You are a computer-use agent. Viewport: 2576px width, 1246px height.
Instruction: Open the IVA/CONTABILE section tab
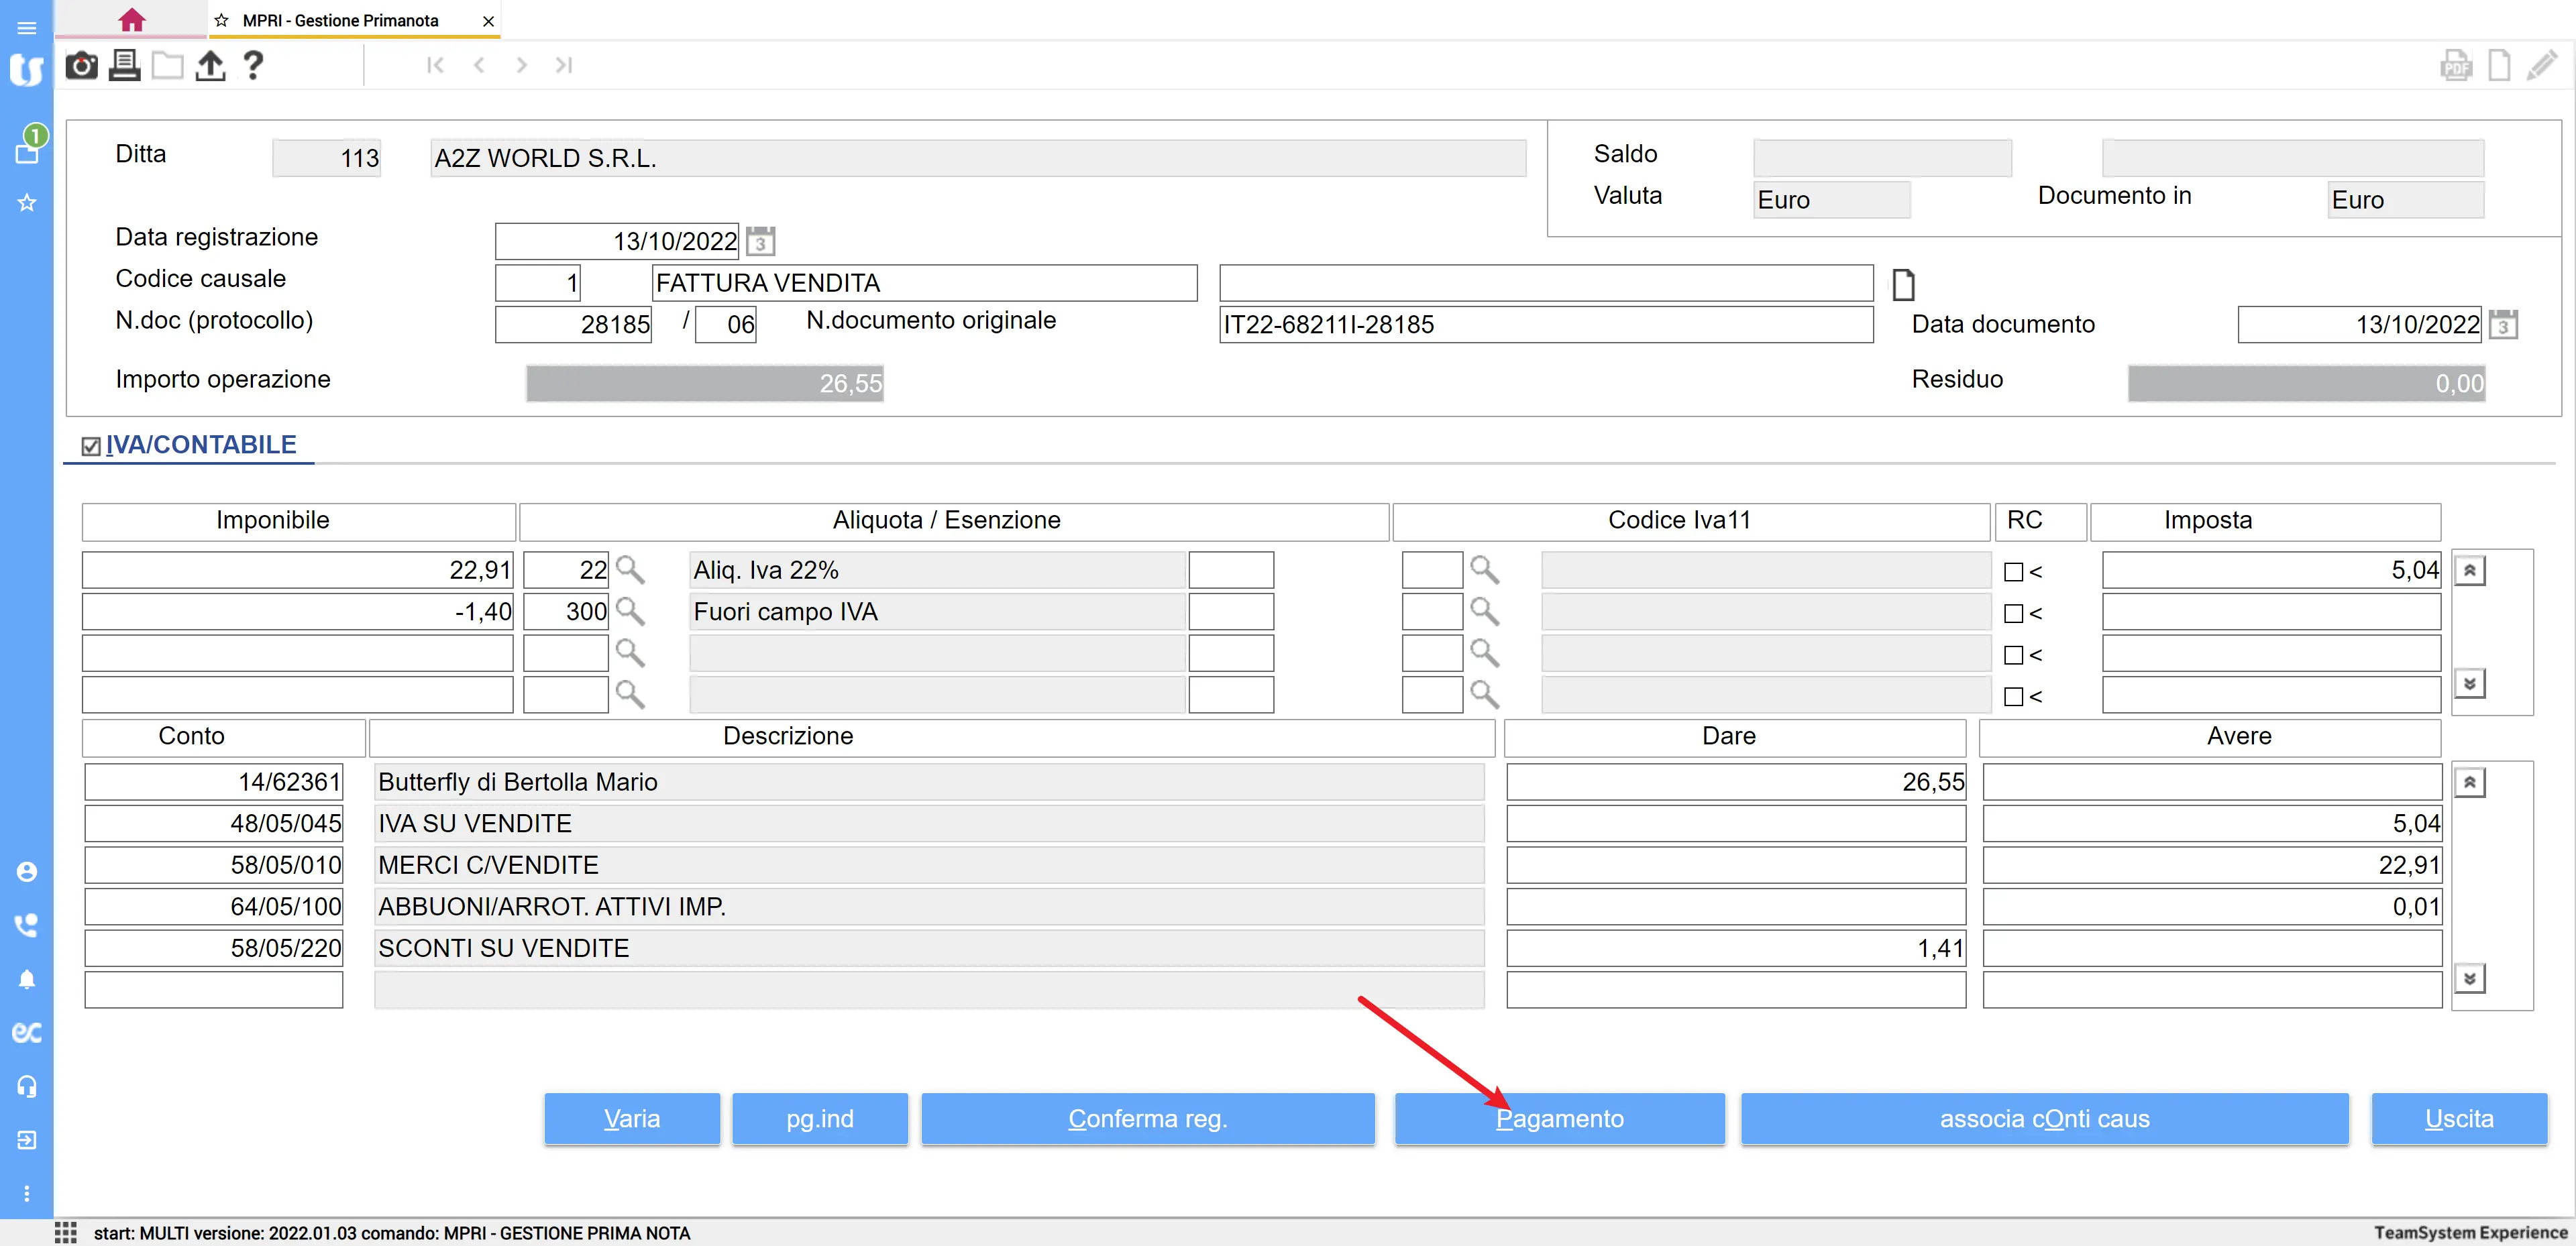201,445
